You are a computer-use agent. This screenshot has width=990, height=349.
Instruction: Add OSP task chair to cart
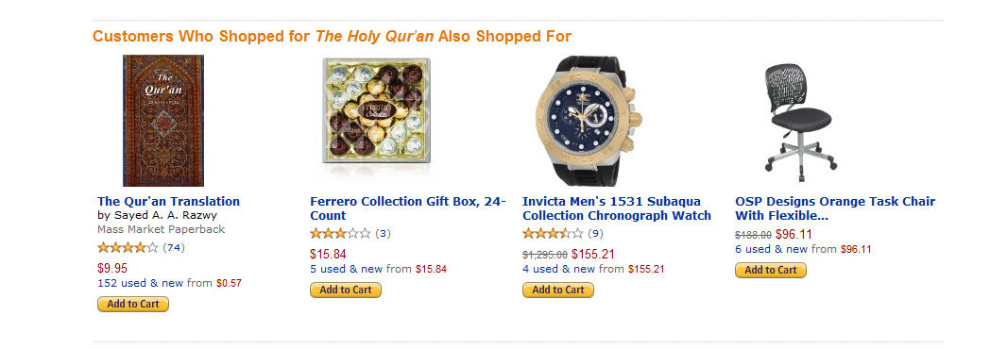coord(771,271)
